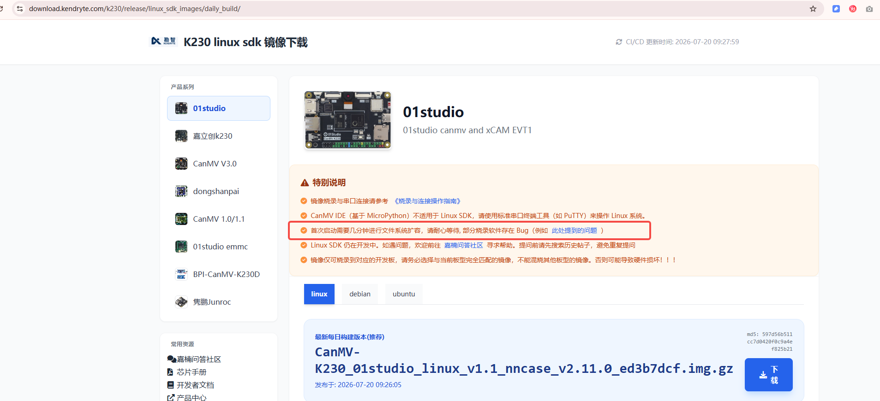Choose dongshanpai from the product list
This screenshot has height=401, width=880.
tap(219, 191)
